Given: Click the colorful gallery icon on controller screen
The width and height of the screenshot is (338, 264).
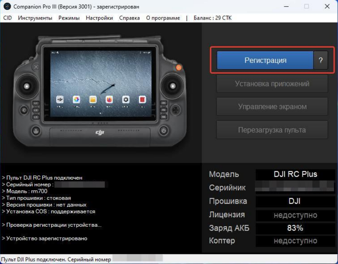Looking at the screenshot, I should [76, 99].
